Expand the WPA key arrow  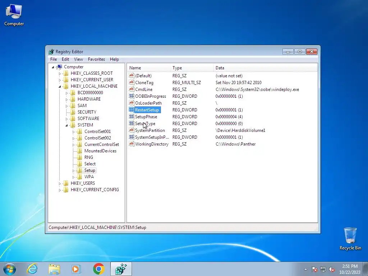[x=73, y=177]
